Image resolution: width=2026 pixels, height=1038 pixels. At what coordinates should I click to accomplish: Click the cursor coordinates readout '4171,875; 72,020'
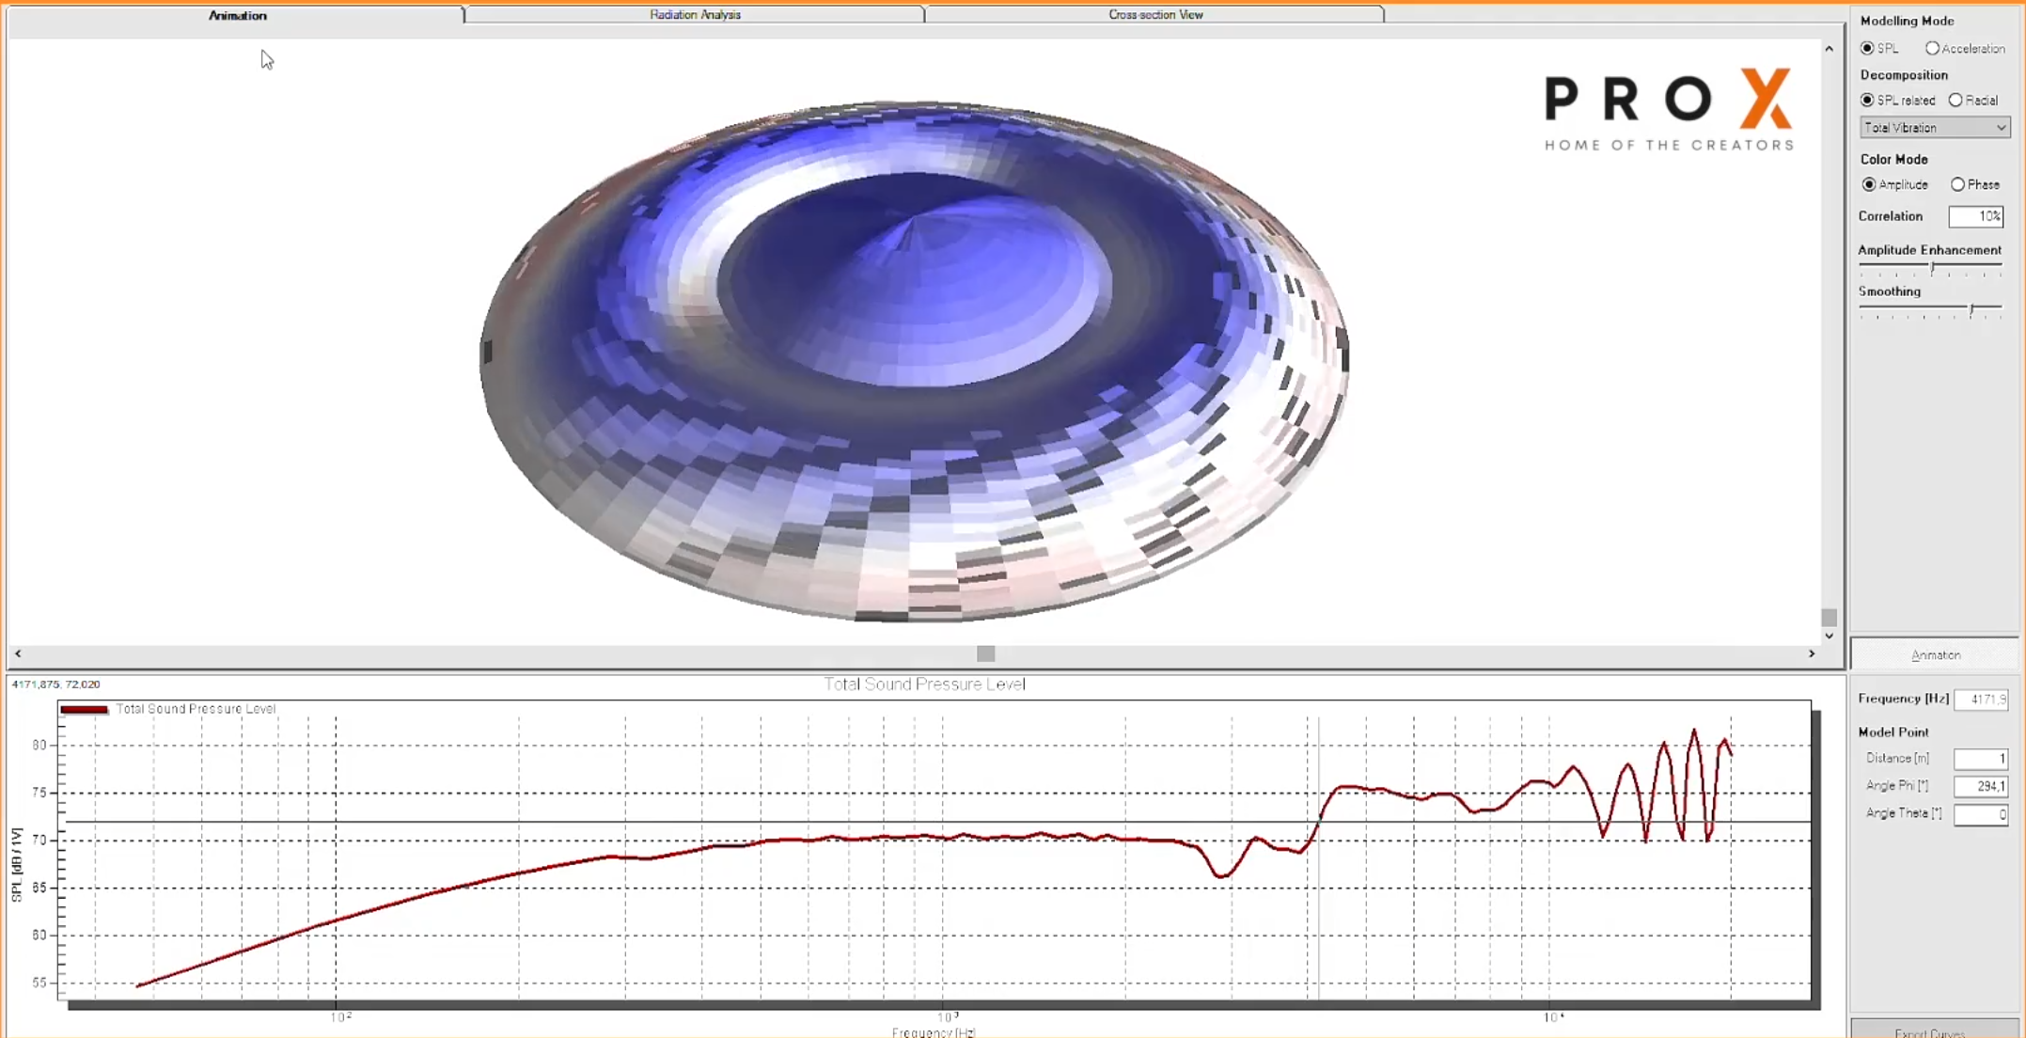pos(55,684)
